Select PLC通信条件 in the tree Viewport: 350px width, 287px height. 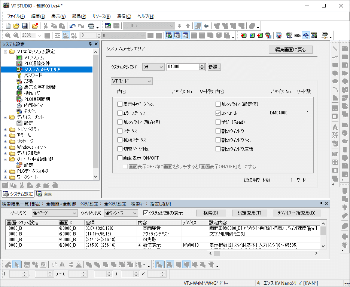(x=37, y=64)
